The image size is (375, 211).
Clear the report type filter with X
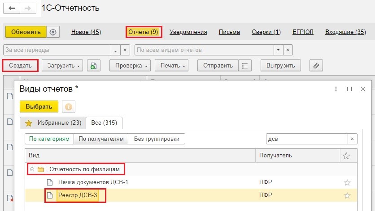pyautogui.click(x=288, y=50)
